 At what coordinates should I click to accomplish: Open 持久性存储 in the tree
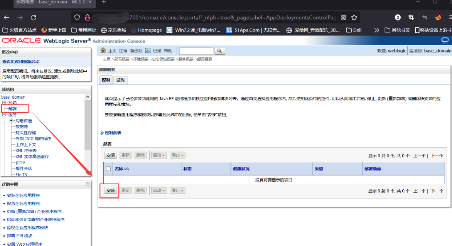click(x=26, y=133)
